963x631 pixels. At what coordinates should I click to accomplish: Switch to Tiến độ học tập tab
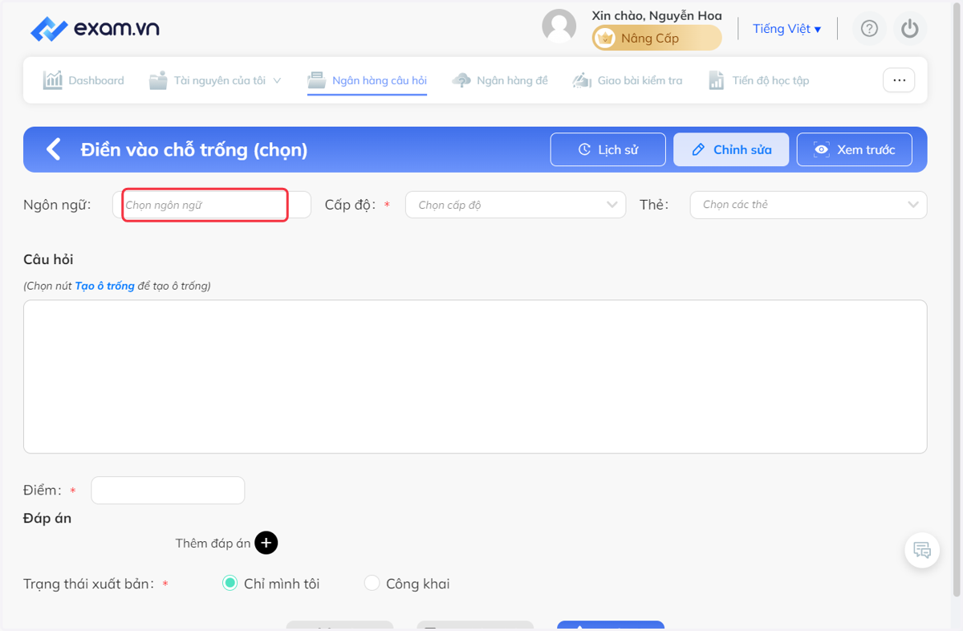point(758,80)
